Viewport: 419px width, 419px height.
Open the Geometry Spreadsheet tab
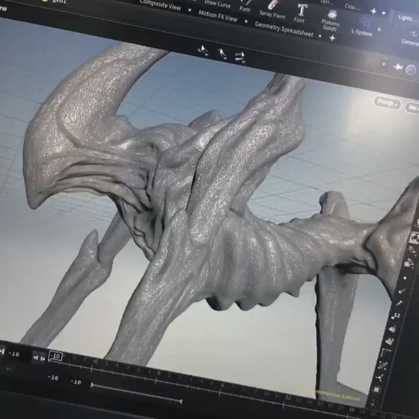(284, 29)
